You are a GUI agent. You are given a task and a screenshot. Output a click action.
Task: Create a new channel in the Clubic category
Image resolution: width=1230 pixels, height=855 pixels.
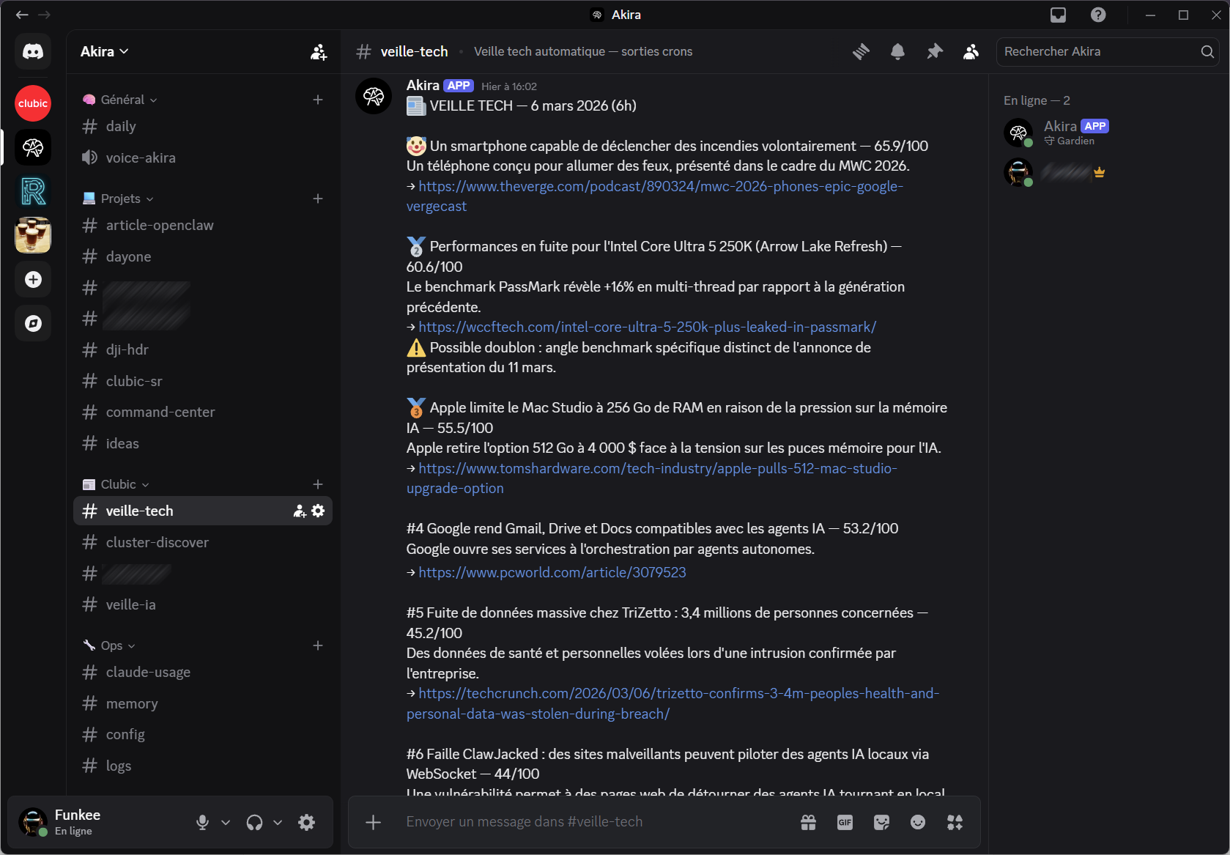(318, 484)
